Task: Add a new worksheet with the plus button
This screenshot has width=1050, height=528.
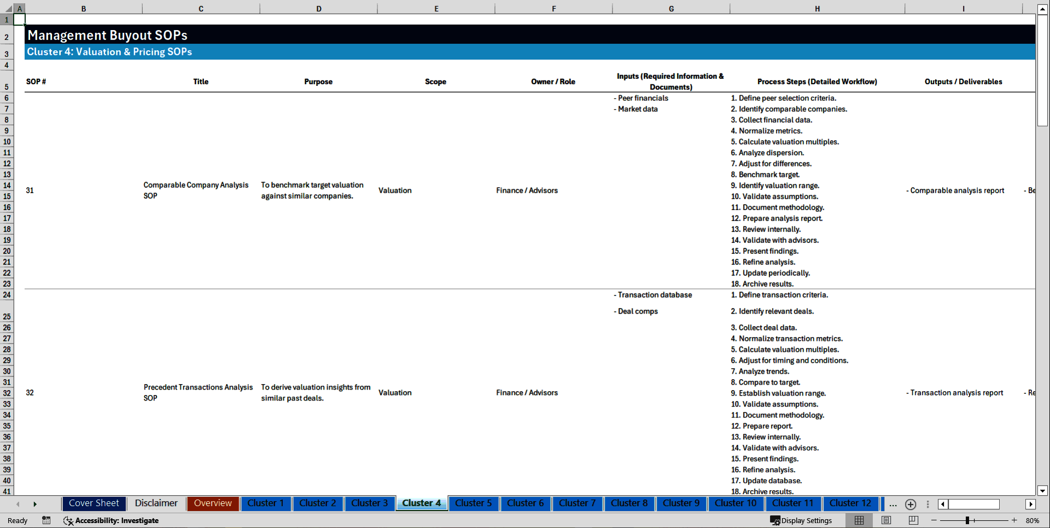Action: tap(911, 504)
